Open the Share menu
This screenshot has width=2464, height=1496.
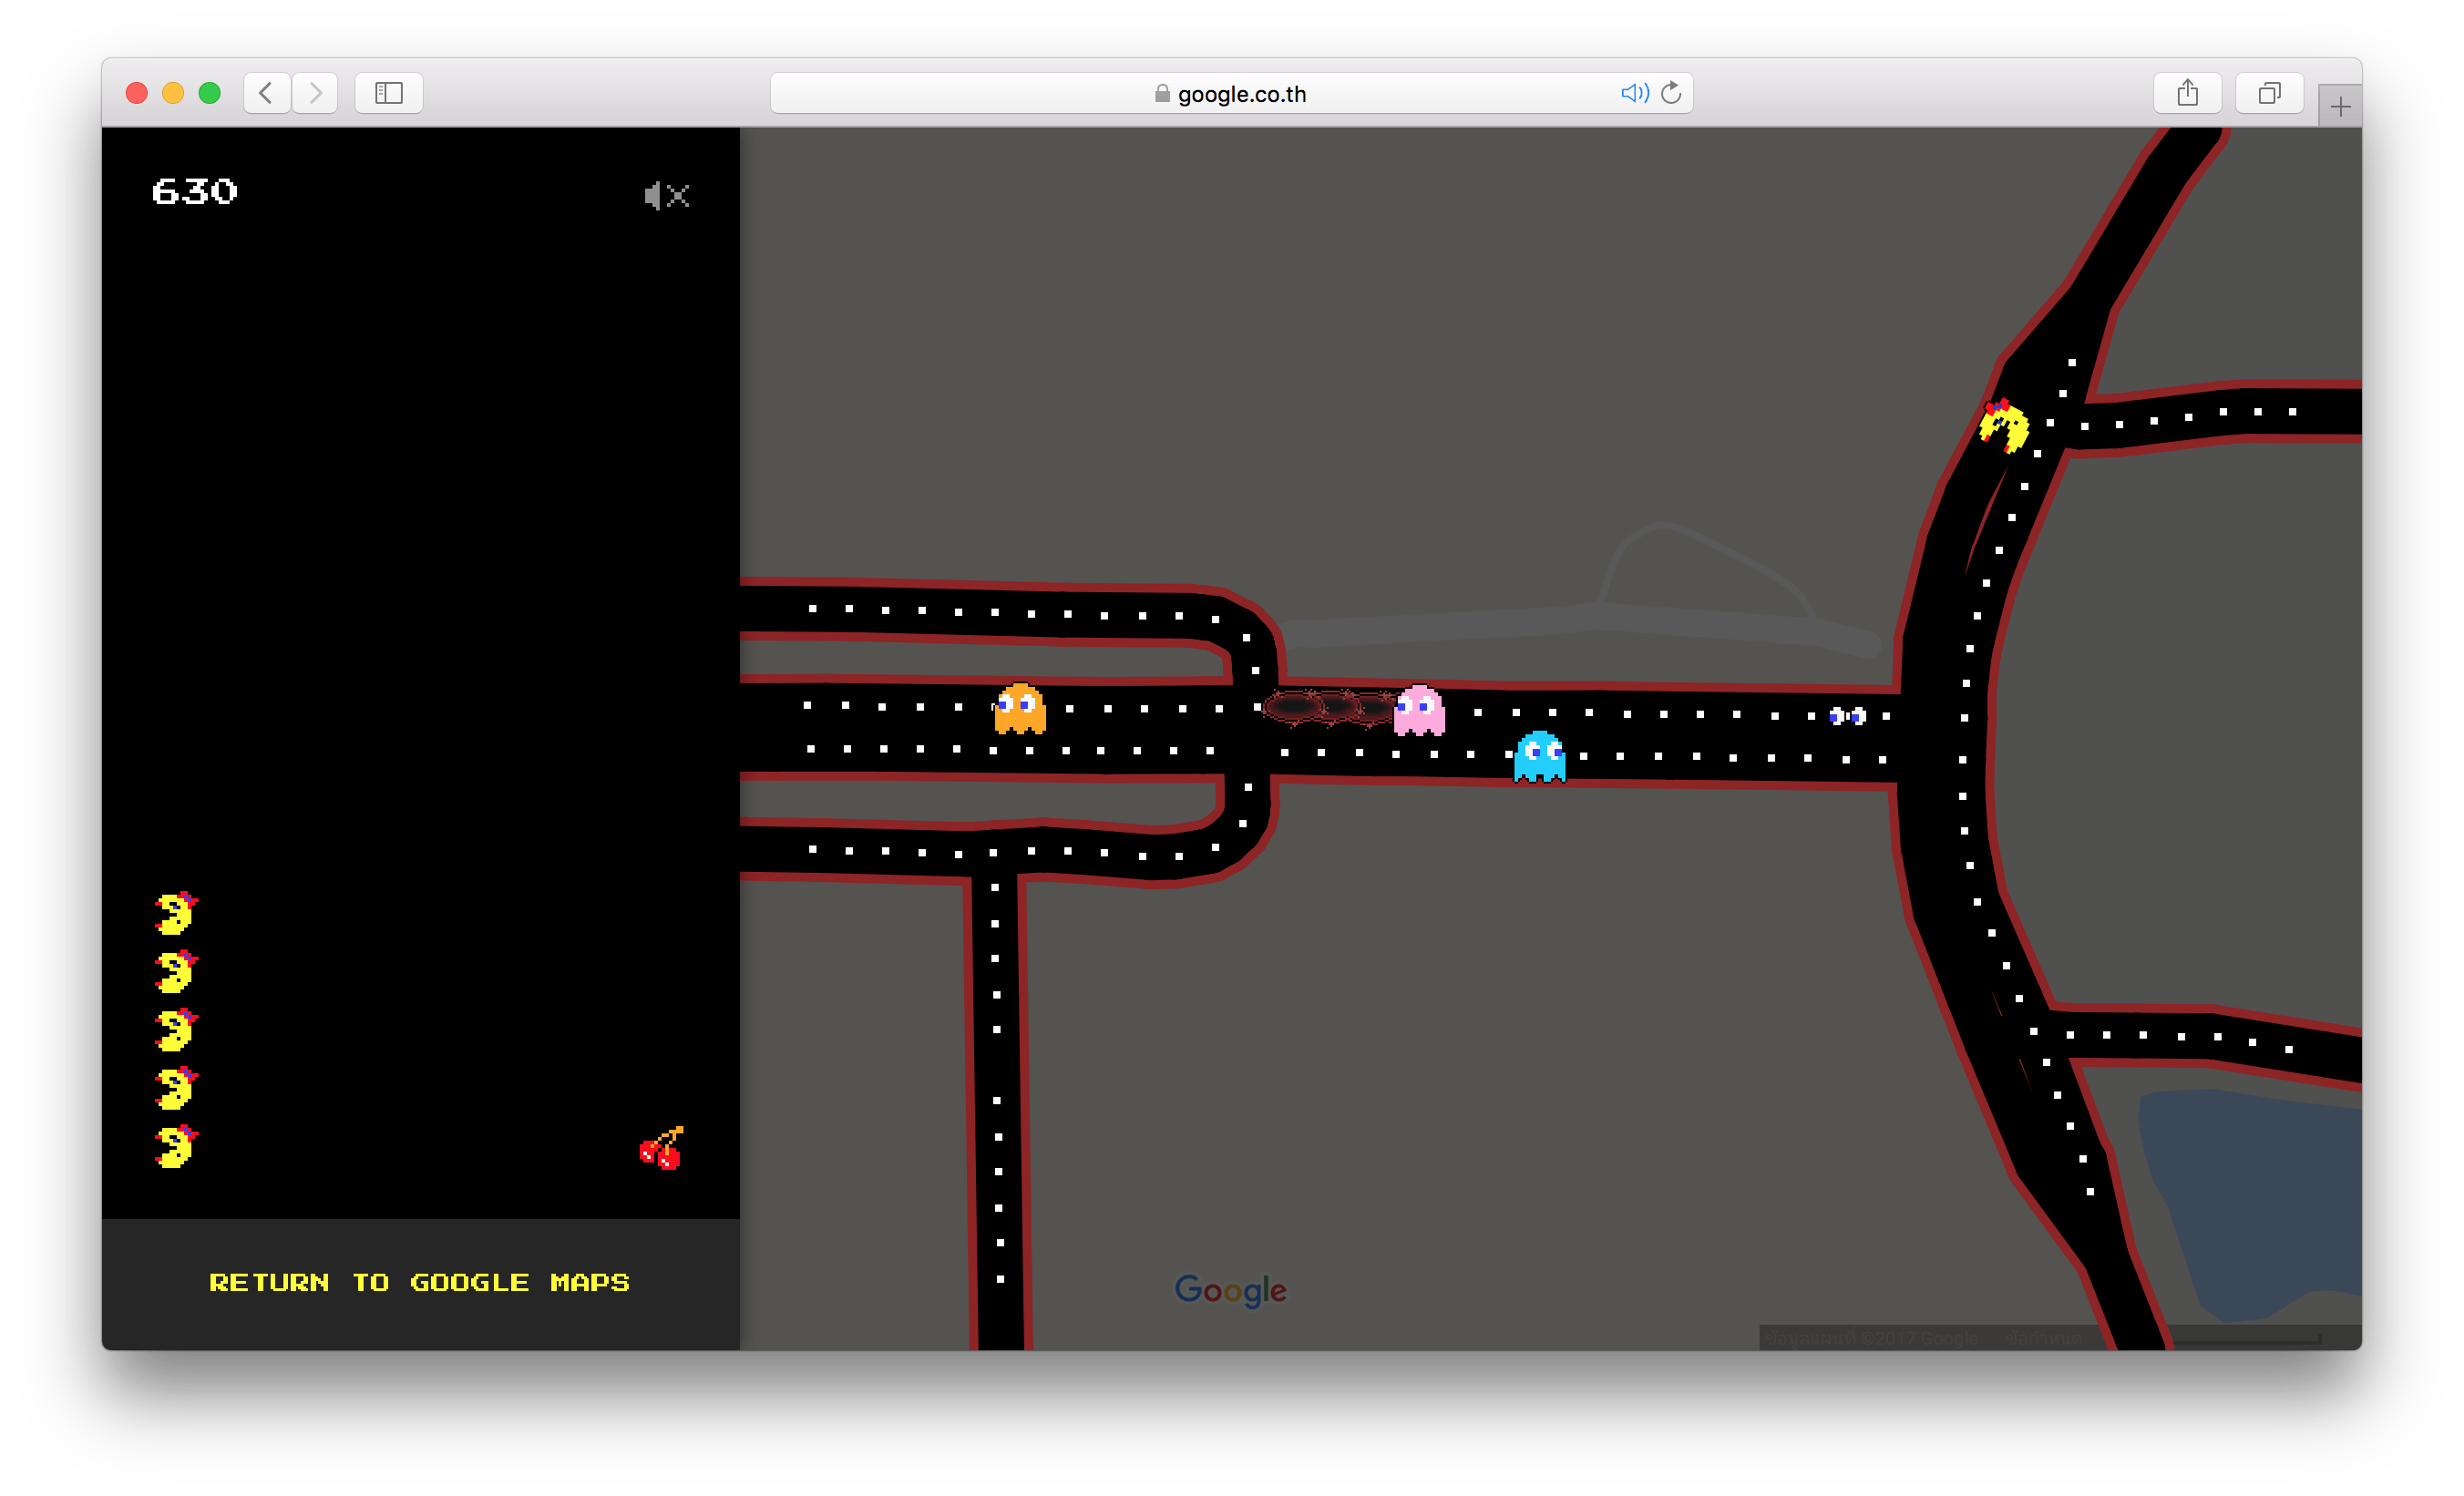[2188, 93]
